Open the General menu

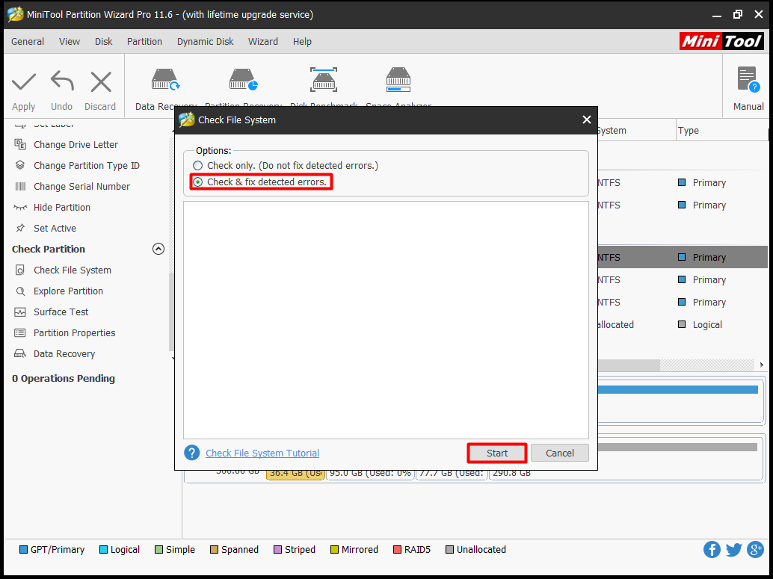[x=28, y=41]
